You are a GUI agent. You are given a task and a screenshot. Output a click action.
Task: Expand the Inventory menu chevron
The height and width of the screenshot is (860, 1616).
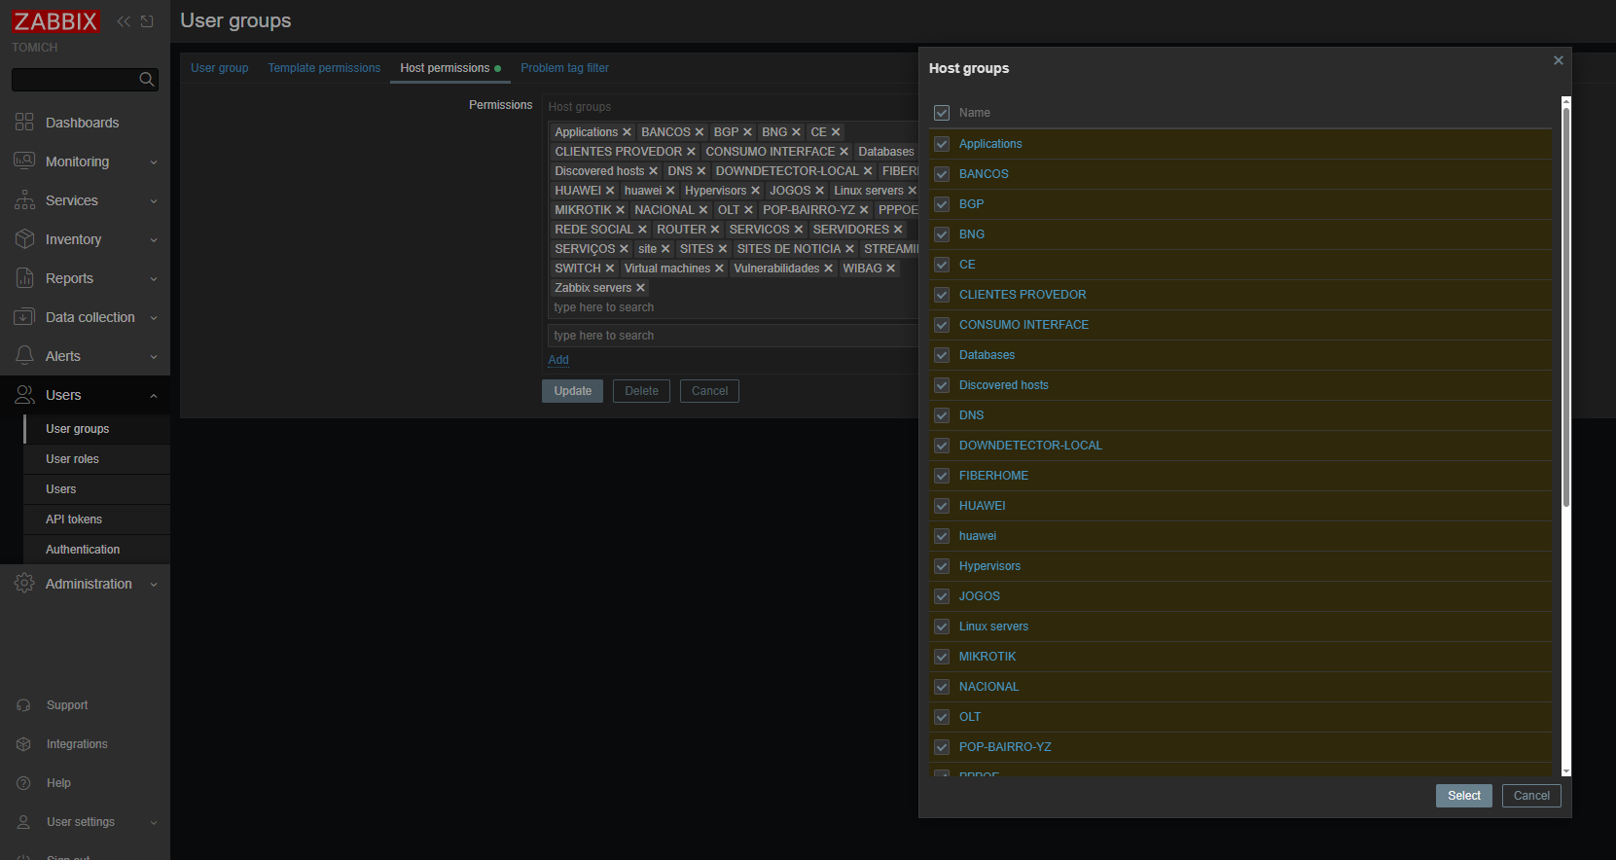click(x=154, y=240)
